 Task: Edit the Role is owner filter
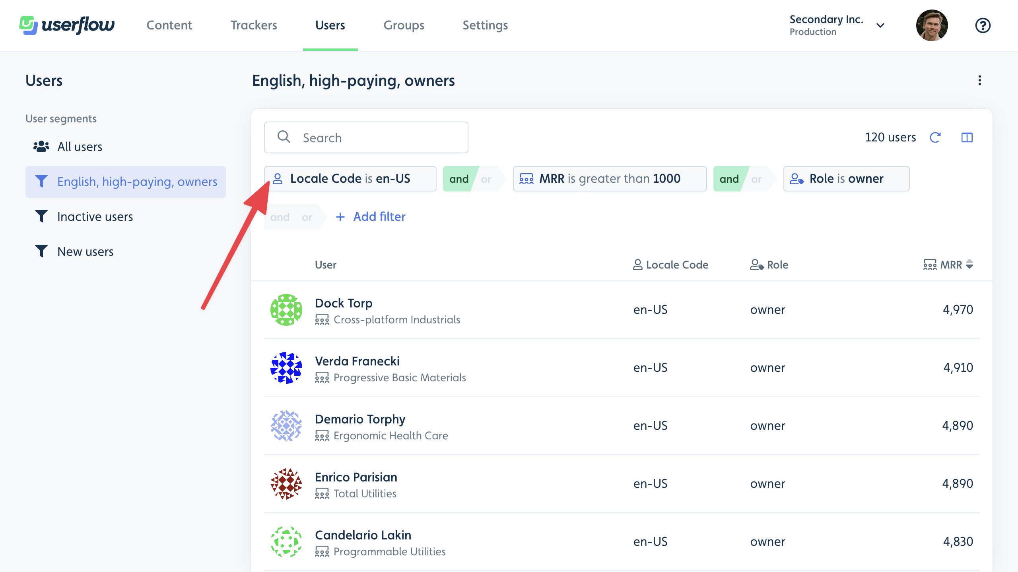point(846,179)
